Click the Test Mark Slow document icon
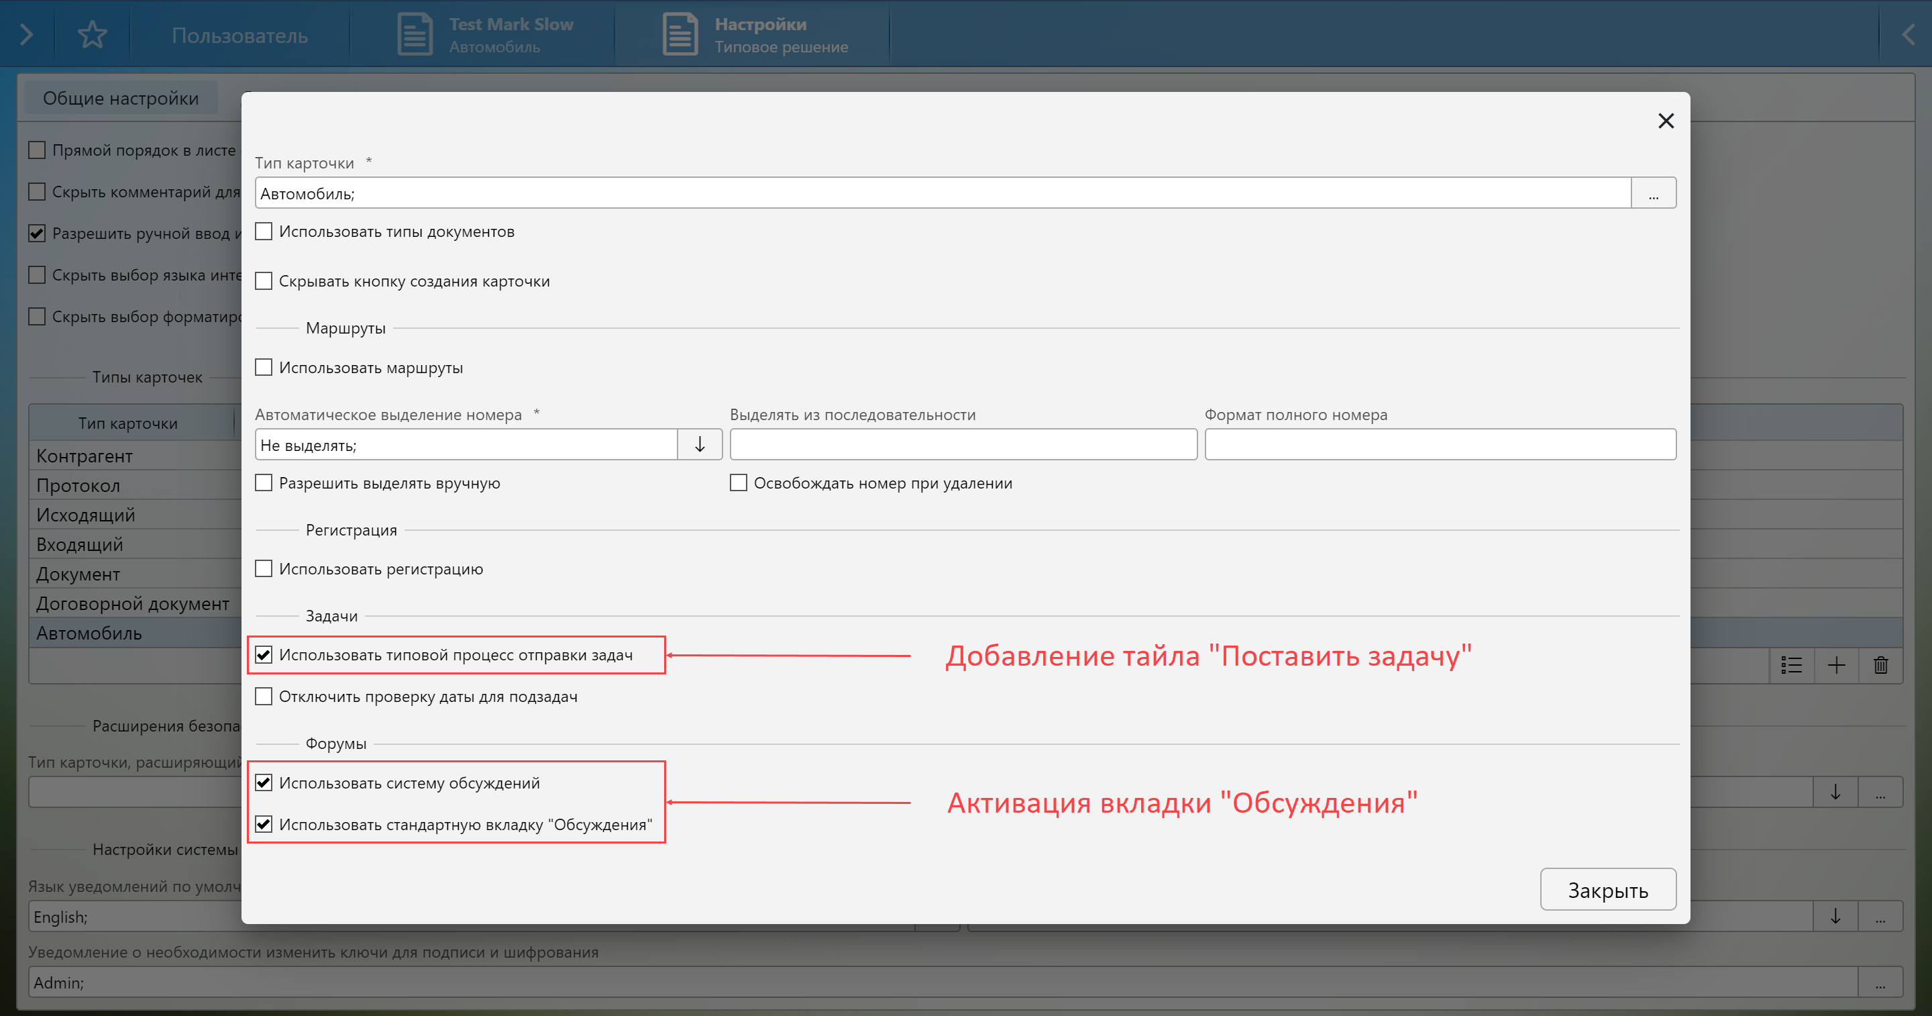The image size is (1932, 1016). pos(415,34)
